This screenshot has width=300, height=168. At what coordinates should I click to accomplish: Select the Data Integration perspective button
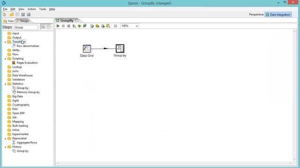[278, 14]
